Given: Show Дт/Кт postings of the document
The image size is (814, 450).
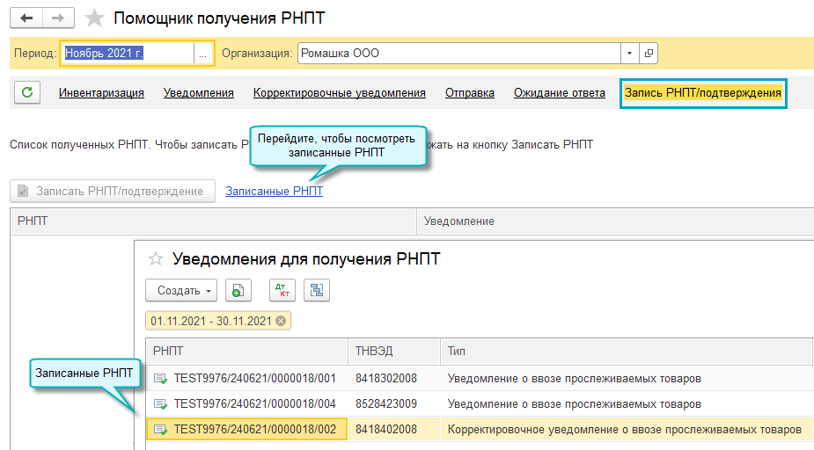Looking at the screenshot, I should pos(282,290).
